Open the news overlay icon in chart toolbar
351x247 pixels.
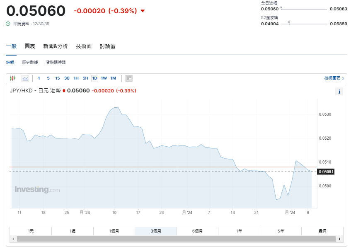pos(129,78)
